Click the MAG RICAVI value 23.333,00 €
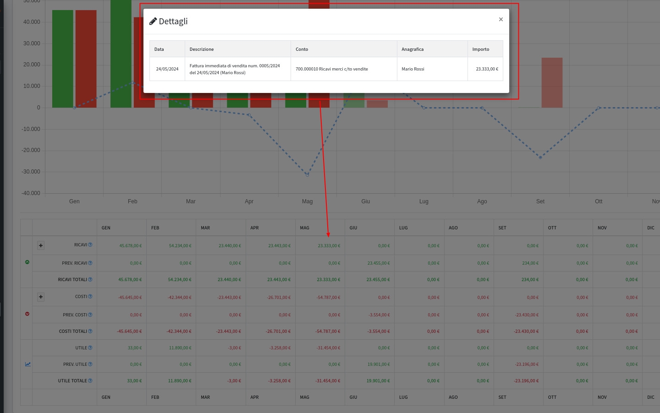Image resolution: width=660 pixels, height=413 pixels. coord(329,246)
